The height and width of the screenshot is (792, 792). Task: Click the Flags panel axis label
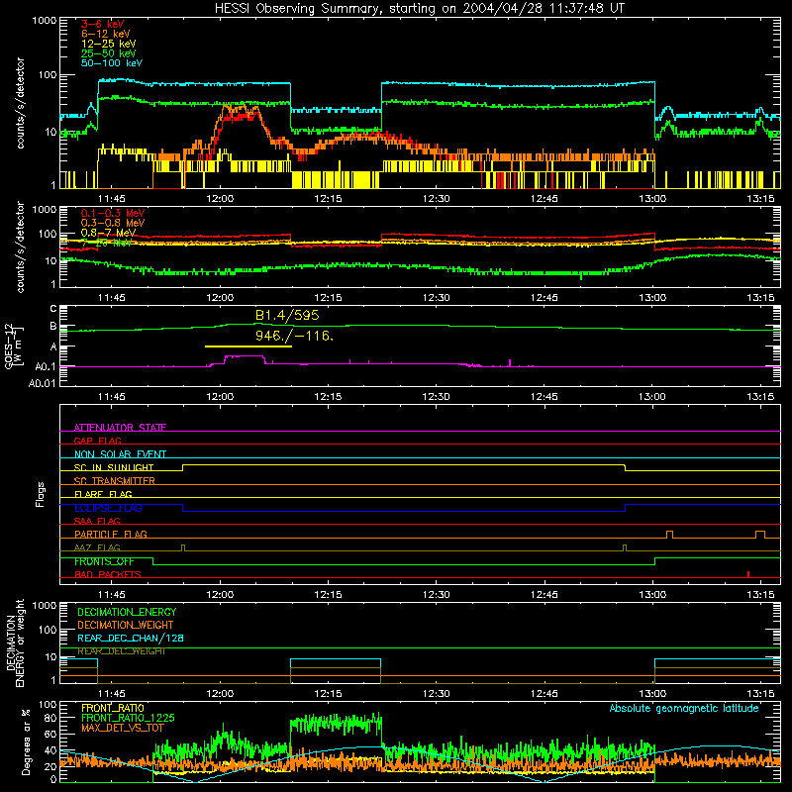coord(41,494)
